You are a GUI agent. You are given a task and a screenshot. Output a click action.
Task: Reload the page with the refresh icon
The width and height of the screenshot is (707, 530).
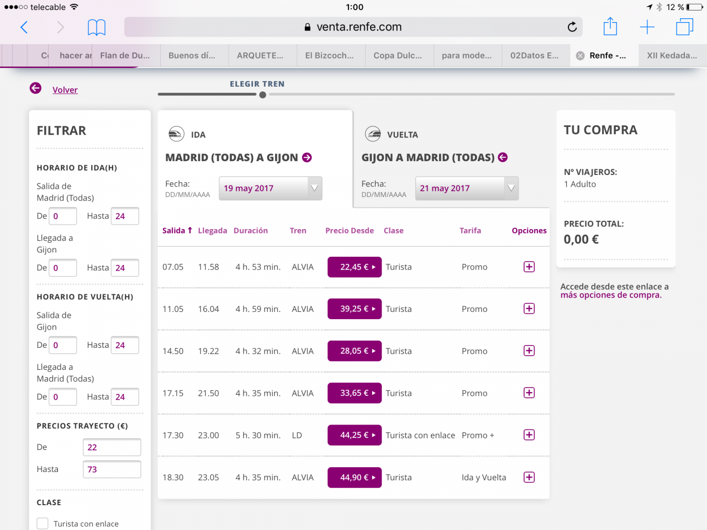click(572, 26)
